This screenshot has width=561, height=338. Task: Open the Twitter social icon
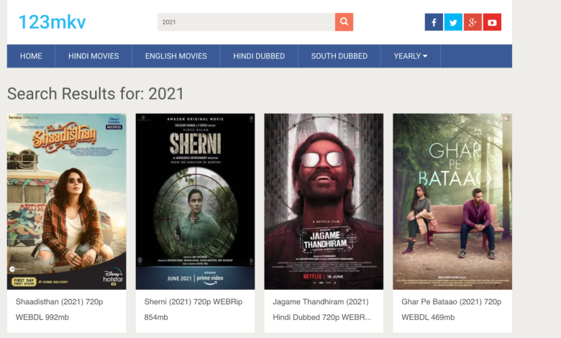click(453, 22)
